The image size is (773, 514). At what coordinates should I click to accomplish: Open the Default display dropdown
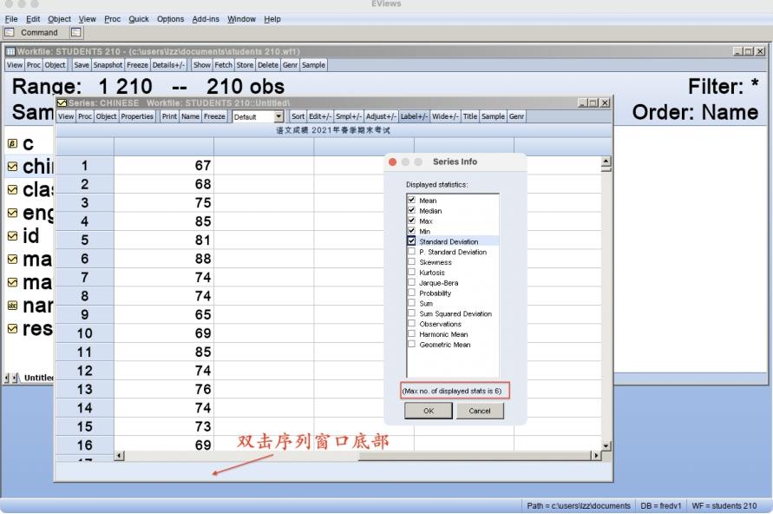278,116
